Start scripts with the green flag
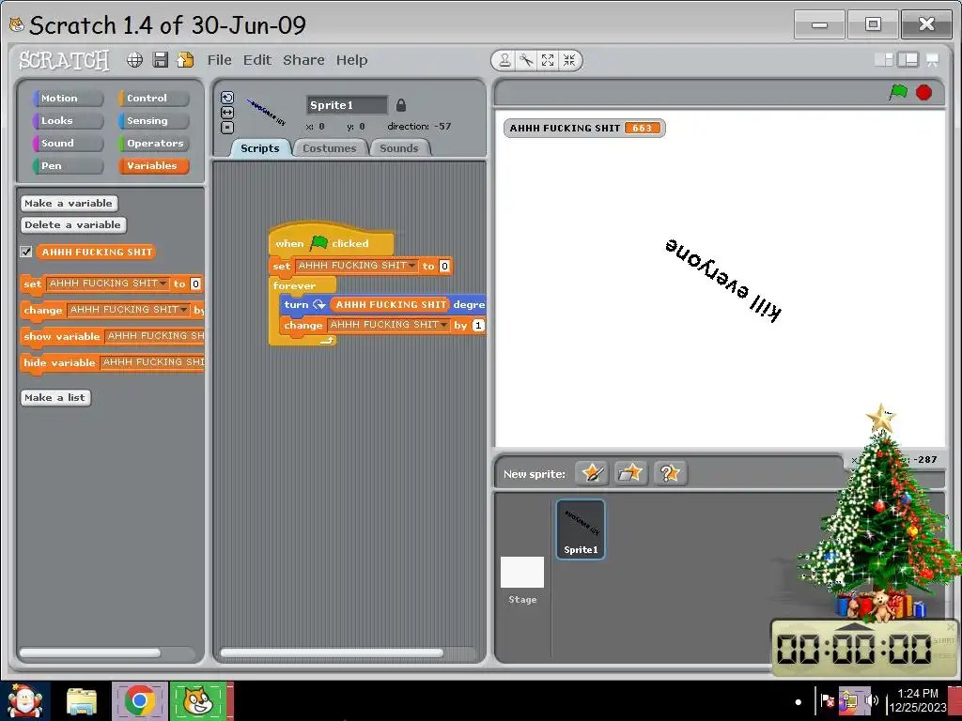962x721 pixels. (898, 93)
